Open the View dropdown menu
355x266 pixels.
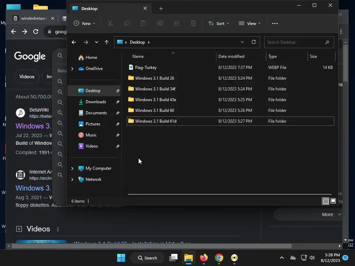point(250,23)
